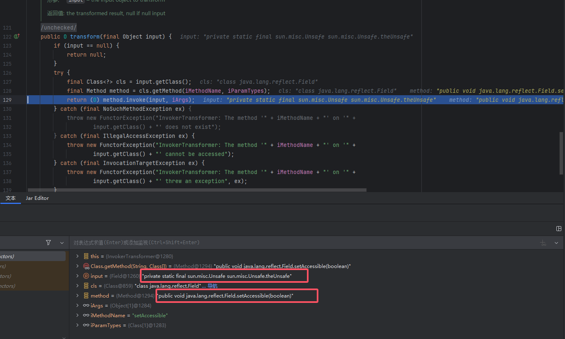Image resolution: width=565 pixels, height=339 pixels.
Task: Switch to the 文本 tab
Action: 11,198
